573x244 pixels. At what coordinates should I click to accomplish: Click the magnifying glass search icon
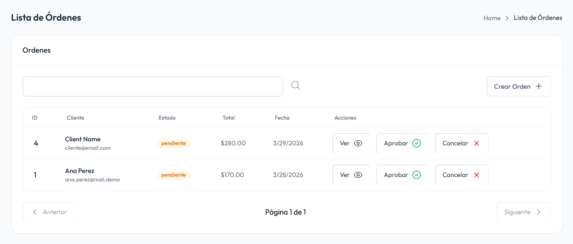pos(296,86)
